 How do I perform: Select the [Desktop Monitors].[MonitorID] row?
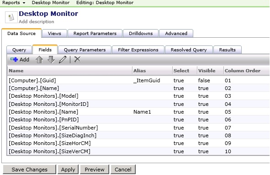(138, 104)
